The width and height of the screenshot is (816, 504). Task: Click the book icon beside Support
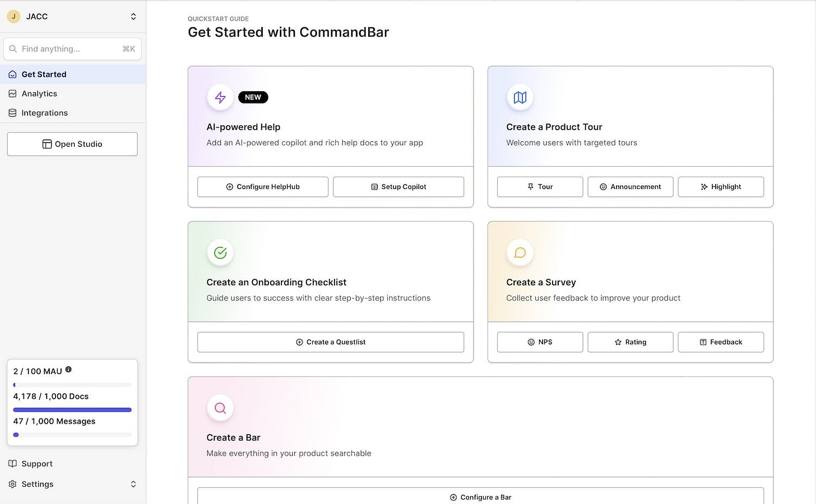tap(12, 464)
